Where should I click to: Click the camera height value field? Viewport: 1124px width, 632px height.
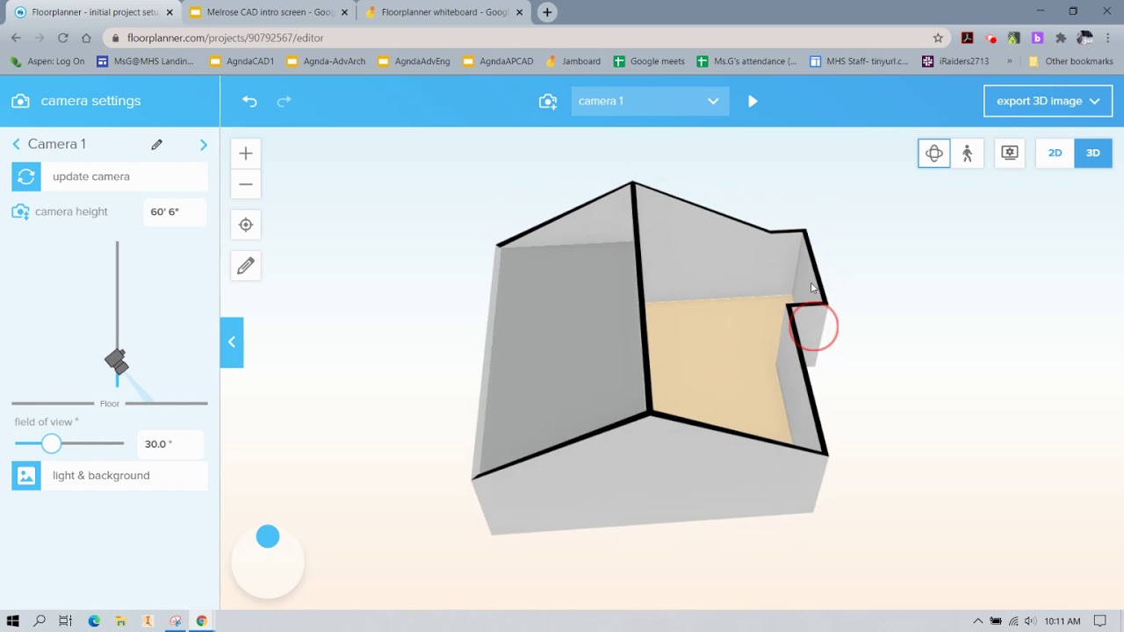click(175, 212)
